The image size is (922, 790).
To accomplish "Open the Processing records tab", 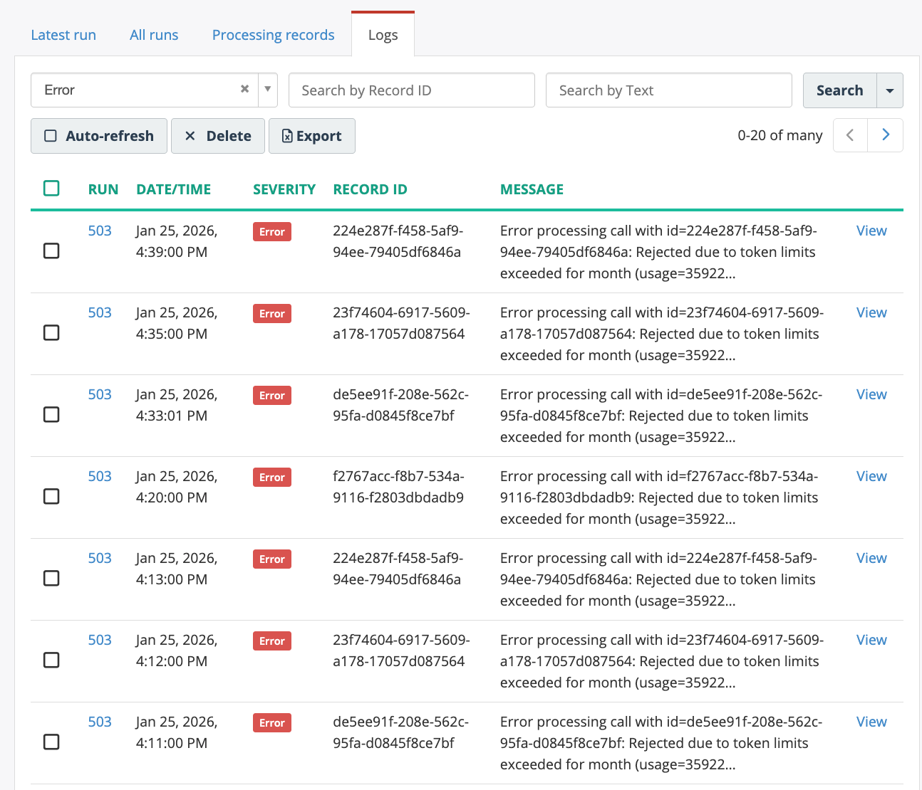I will click(273, 35).
